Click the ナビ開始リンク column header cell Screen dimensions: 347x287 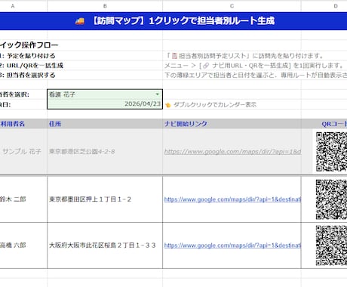(232, 124)
